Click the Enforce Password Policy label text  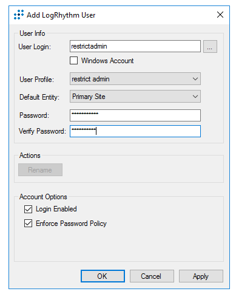tap(71, 224)
